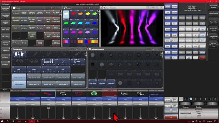The width and height of the screenshot is (219, 123).
Task: Adjust the Cue List 7 playback fader
Action: click(x=156, y=118)
